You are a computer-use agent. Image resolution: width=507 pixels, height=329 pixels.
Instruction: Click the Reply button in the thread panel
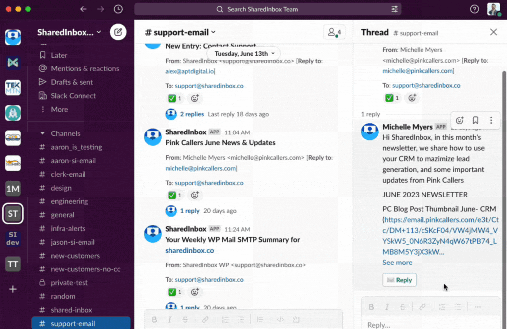(399, 280)
